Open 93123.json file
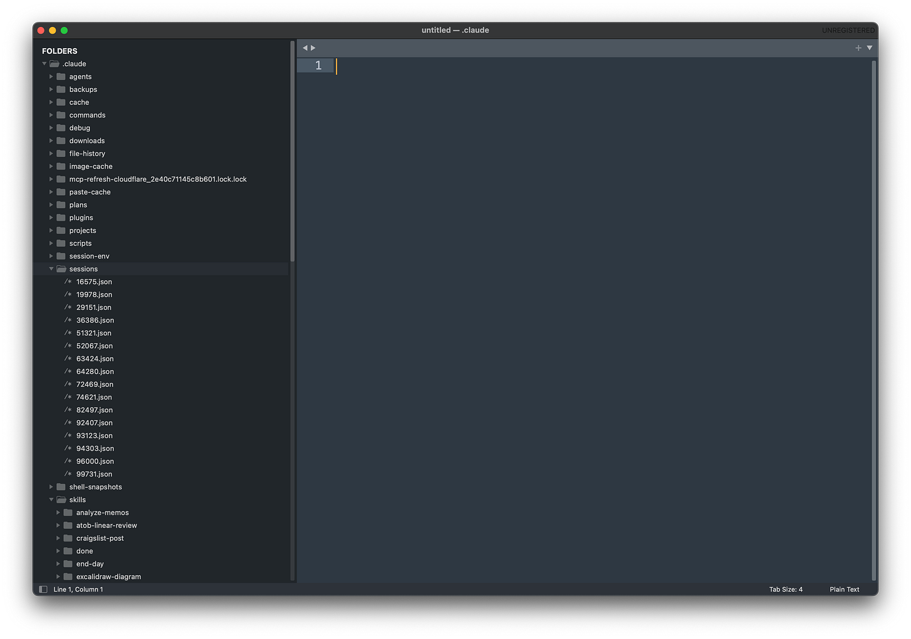 [94, 435]
